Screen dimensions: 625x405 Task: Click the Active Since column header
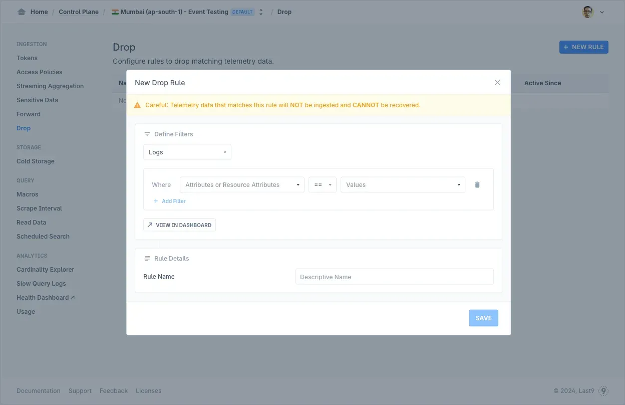[x=543, y=83]
